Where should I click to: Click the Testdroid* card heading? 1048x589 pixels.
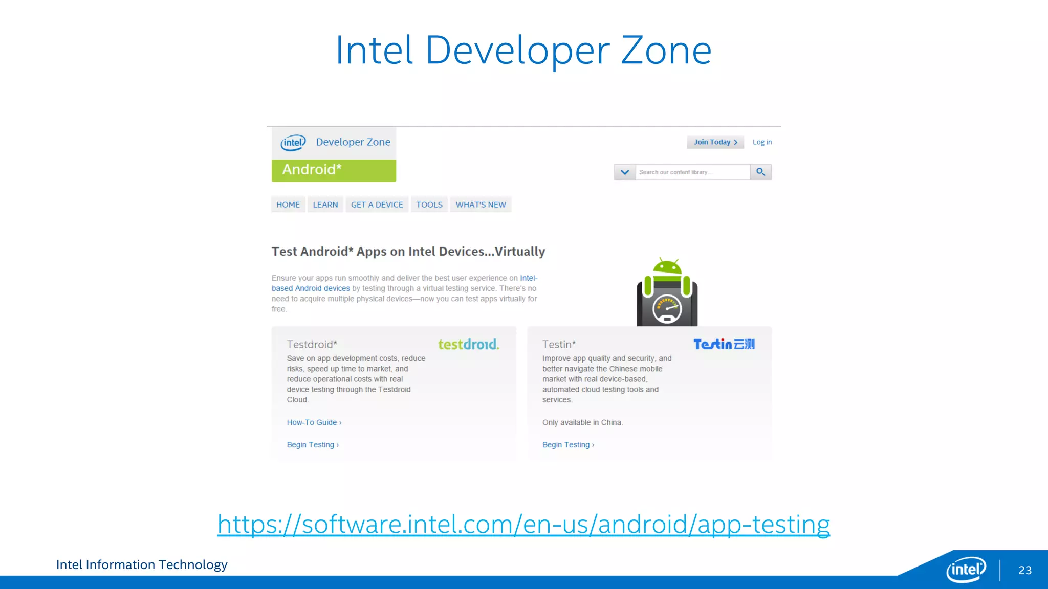(x=312, y=345)
